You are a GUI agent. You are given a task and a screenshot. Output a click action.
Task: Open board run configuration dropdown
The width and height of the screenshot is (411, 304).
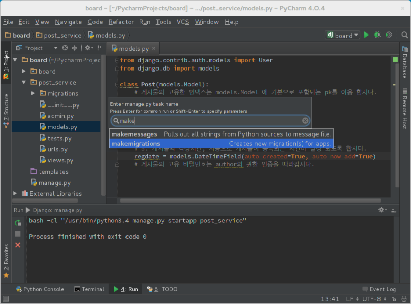[342, 35]
